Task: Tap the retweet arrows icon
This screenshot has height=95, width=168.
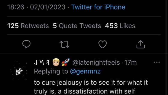Action: (x=64, y=44)
